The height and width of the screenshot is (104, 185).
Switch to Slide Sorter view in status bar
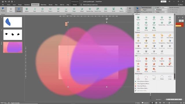pyautogui.click(x=156, y=103)
